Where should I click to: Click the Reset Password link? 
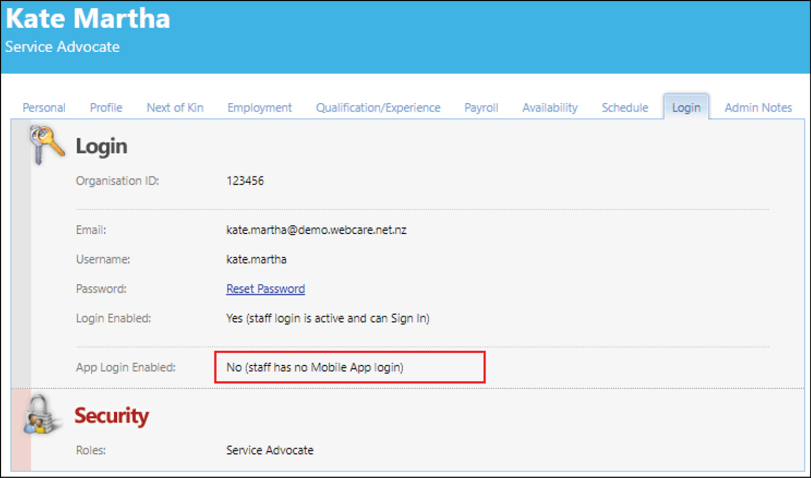[x=265, y=288]
